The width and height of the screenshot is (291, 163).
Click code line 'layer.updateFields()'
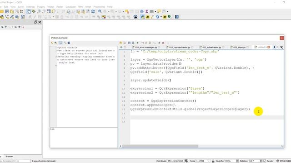pyautogui.click(x=151, y=80)
